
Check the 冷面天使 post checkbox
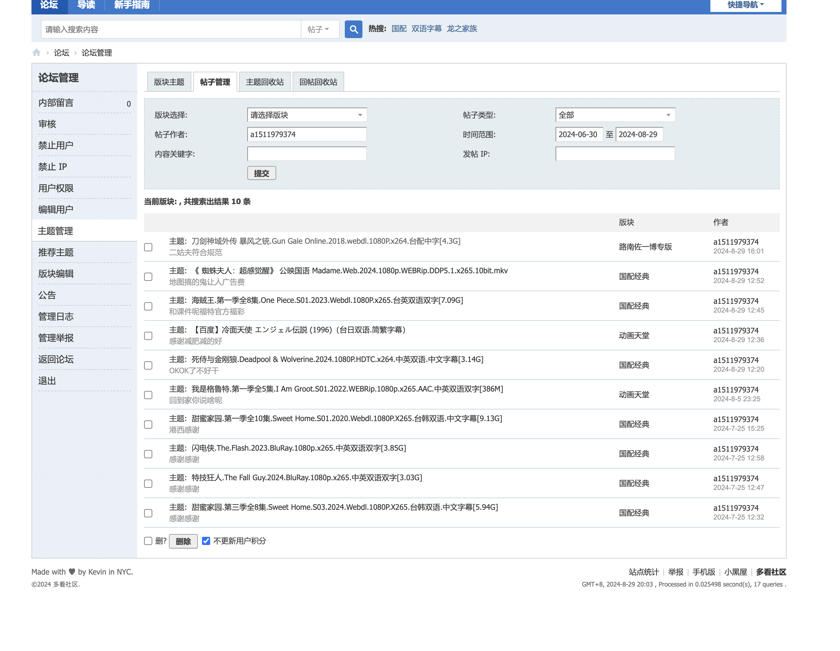148,336
